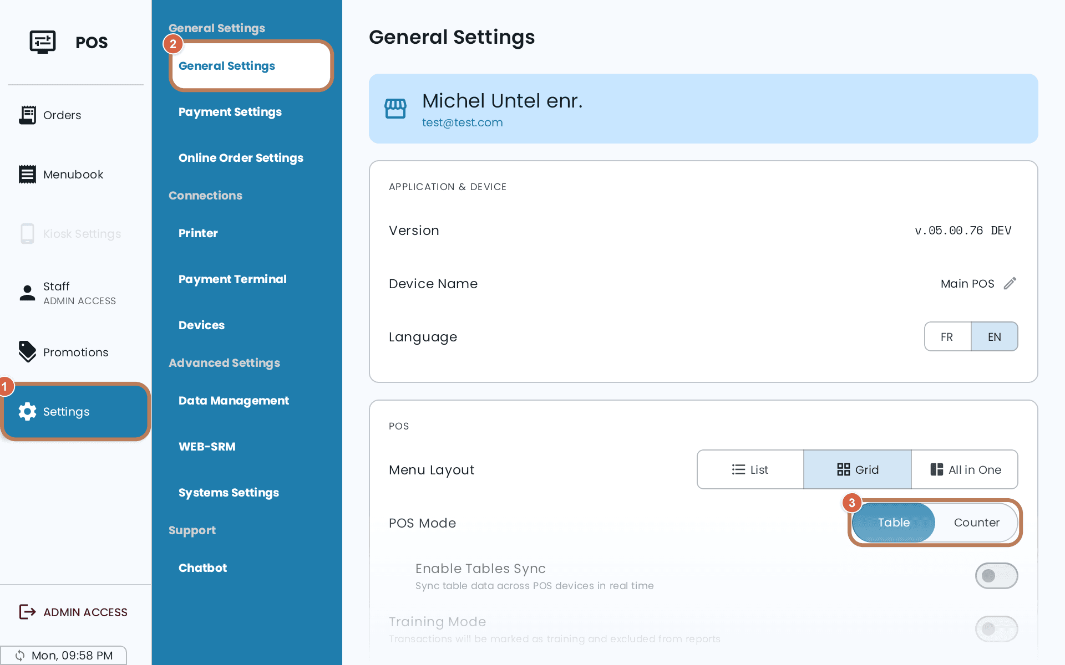Edit the device name with the pencil icon
The height and width of the screenshot is (665, 1065).
(1010, 283)
